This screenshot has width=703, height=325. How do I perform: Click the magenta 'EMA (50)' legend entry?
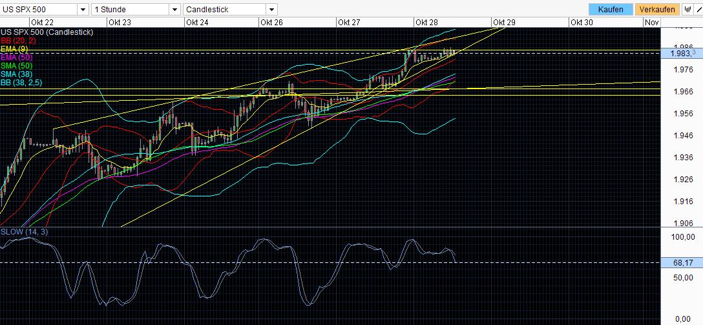[x=17, y=58]
